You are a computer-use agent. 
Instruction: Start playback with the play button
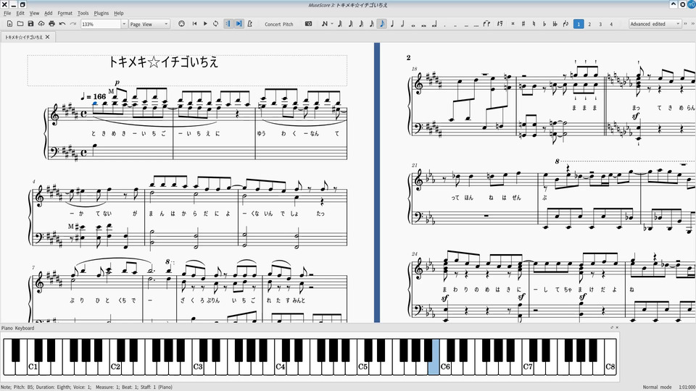point(205,24)
